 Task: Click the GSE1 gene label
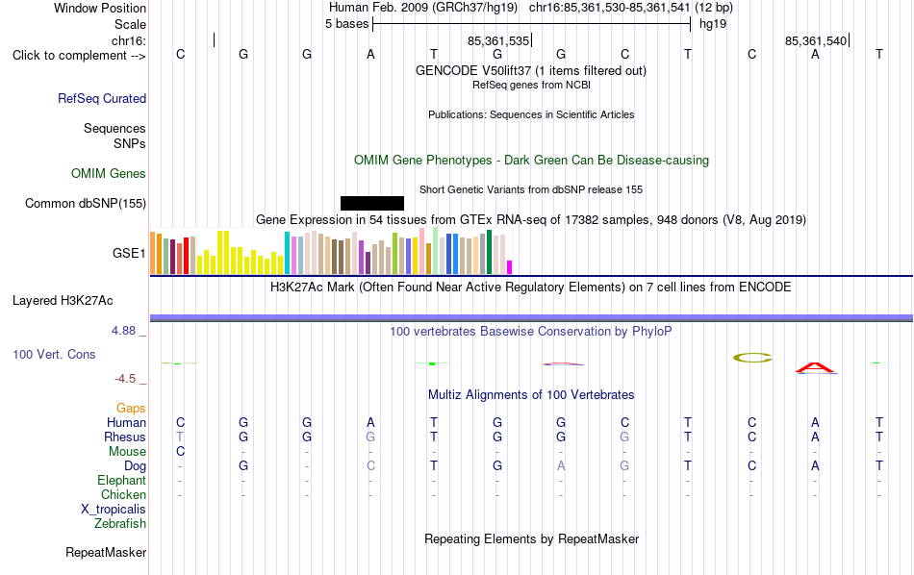pyautogui.click(x=129, y=253)
